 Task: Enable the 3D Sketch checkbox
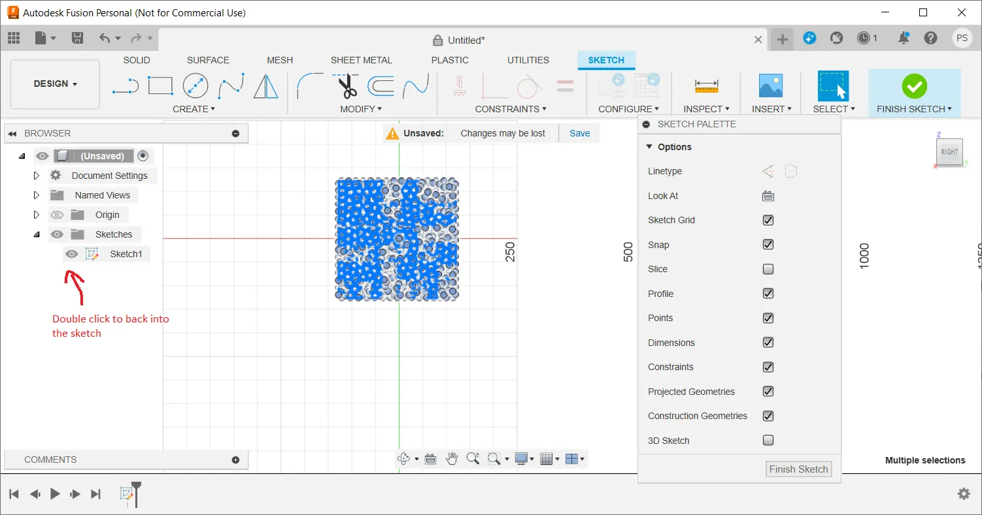768,441
